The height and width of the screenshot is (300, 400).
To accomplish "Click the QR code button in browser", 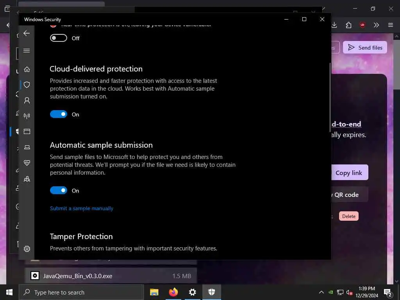I will 350,195.
